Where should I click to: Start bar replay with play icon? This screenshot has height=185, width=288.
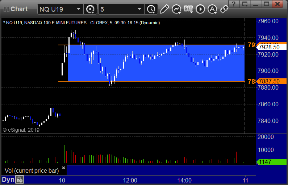click(200, 9)
